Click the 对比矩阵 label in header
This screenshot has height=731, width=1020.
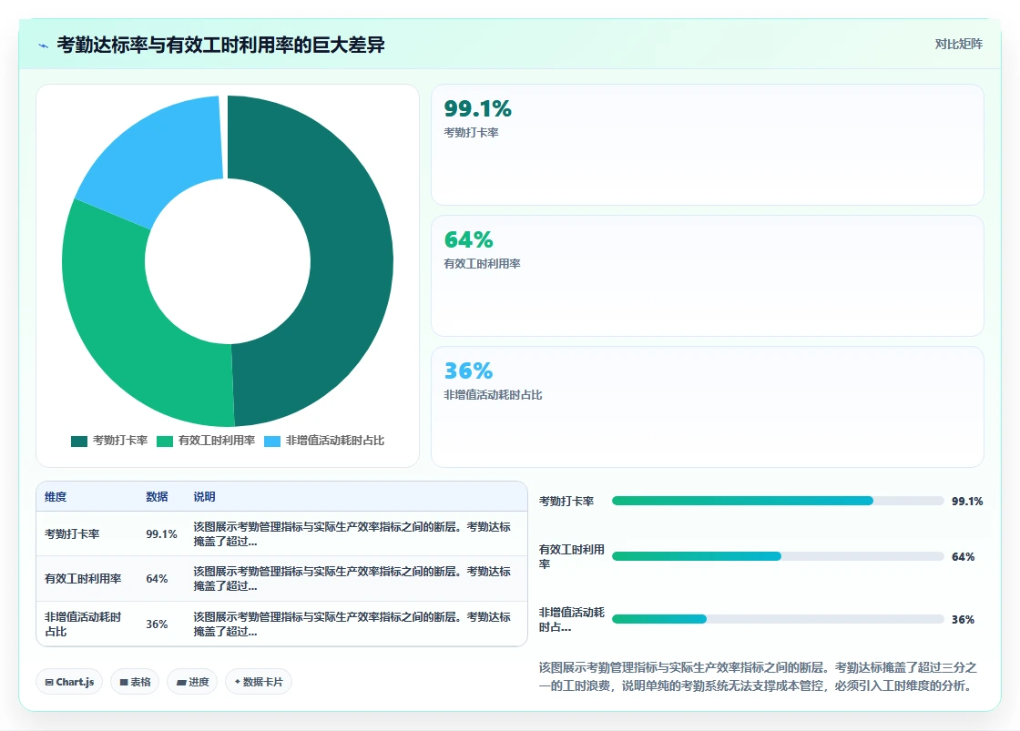pyautogui.click(x=958, y=45)
